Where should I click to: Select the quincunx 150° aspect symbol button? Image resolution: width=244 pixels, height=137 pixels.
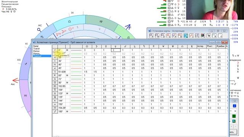click(x=55, y=104)
